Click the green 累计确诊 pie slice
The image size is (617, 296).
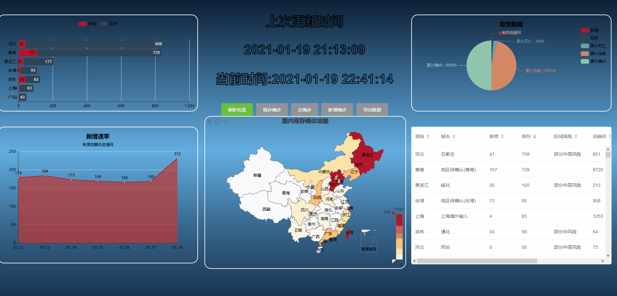point(478,66)
